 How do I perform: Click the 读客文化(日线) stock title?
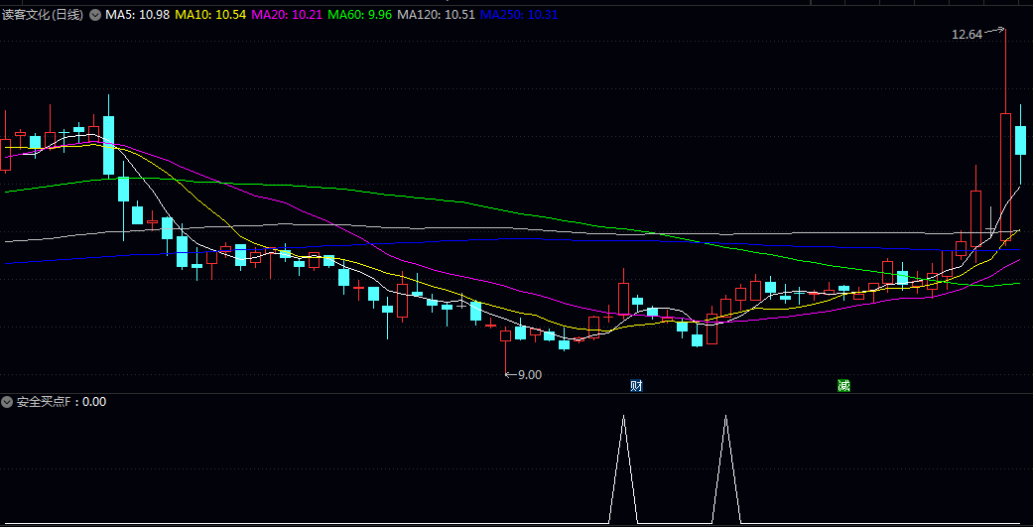[43, 15]
